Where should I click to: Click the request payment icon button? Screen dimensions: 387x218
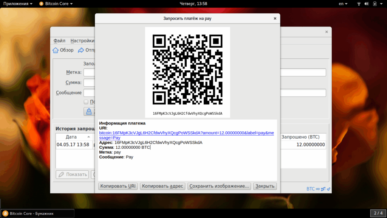click(89, 112)
